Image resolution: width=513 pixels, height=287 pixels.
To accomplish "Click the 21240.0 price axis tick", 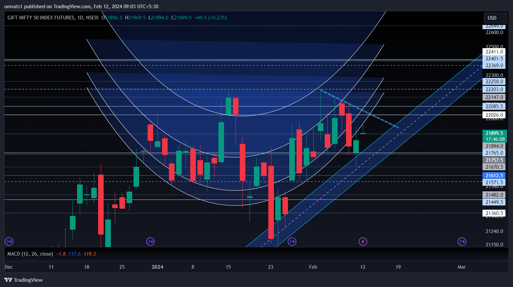I will pos(494,231).
